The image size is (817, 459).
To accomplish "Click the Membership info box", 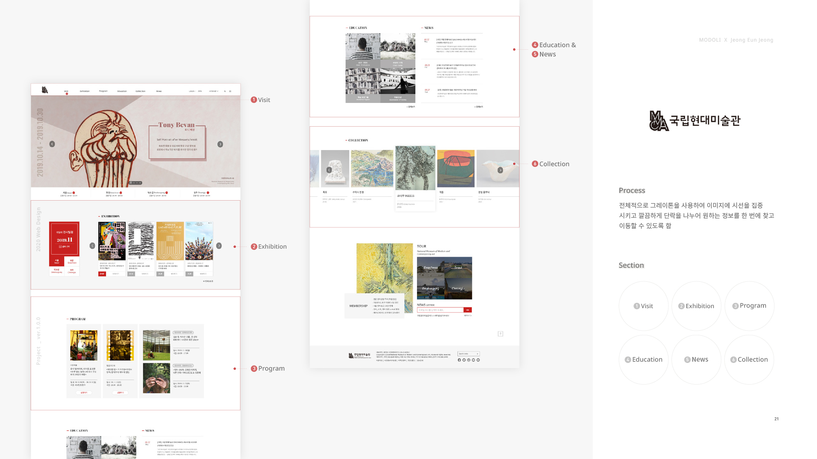I will click(x=374, y=306).
